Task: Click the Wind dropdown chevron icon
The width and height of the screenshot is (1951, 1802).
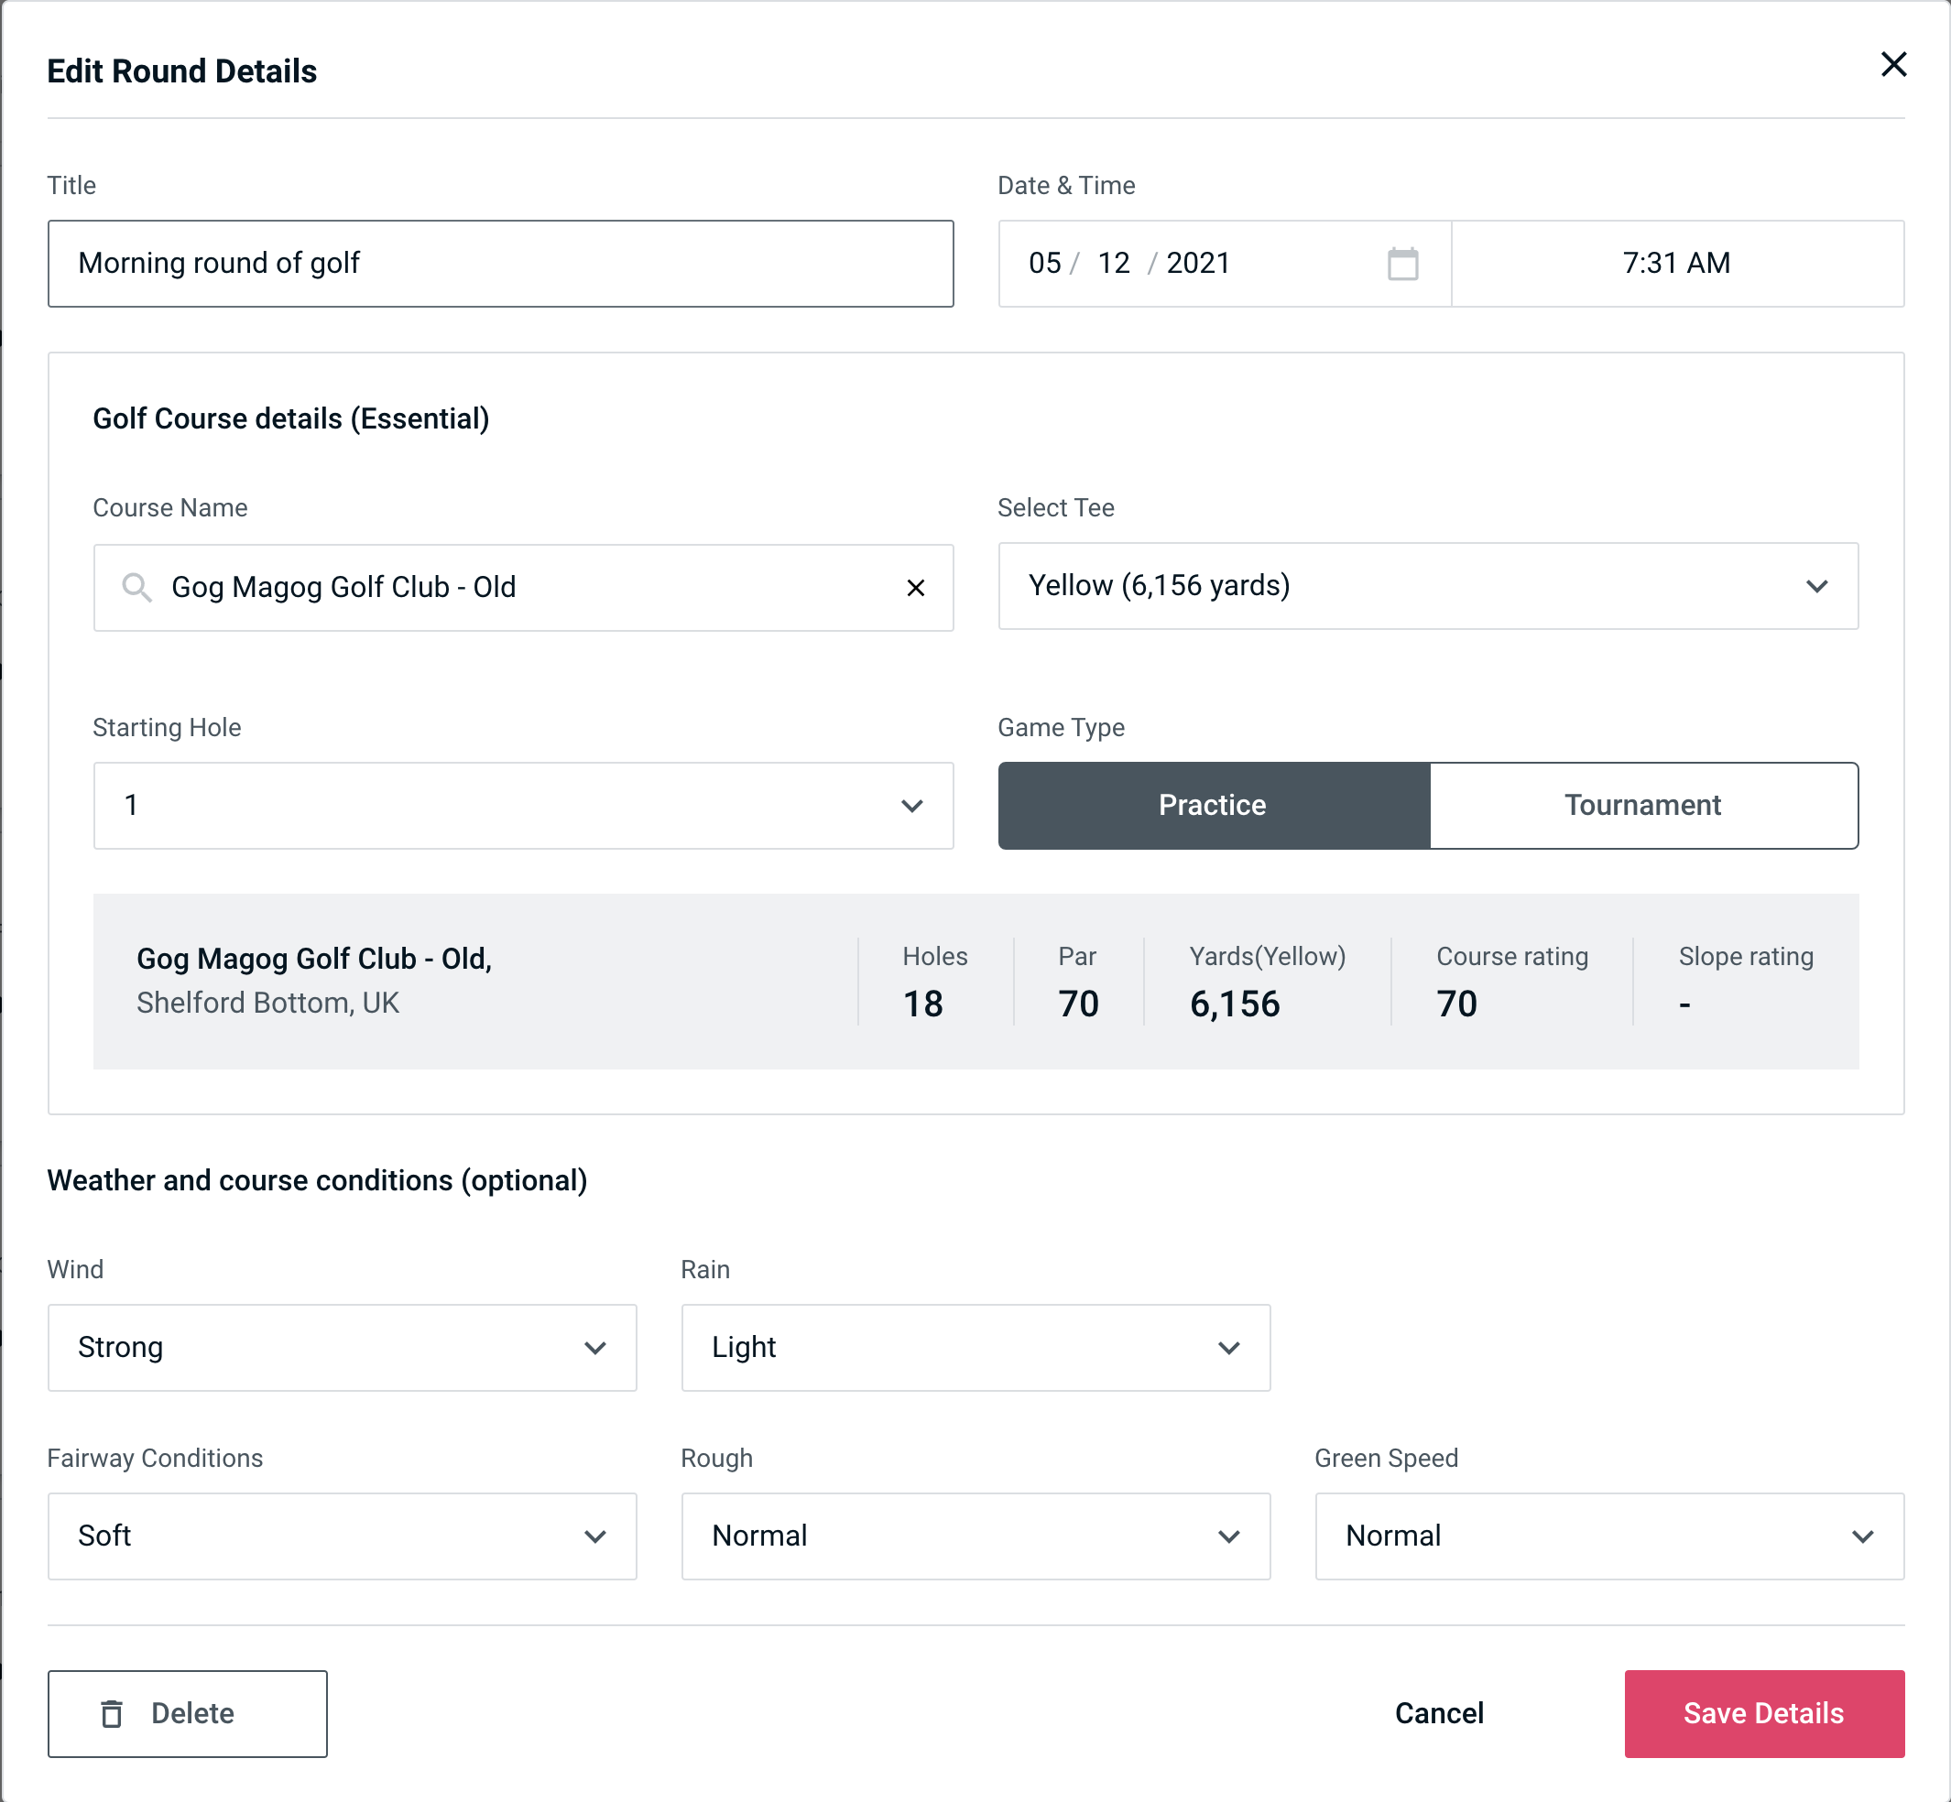Action: (x=596, y=1347)
